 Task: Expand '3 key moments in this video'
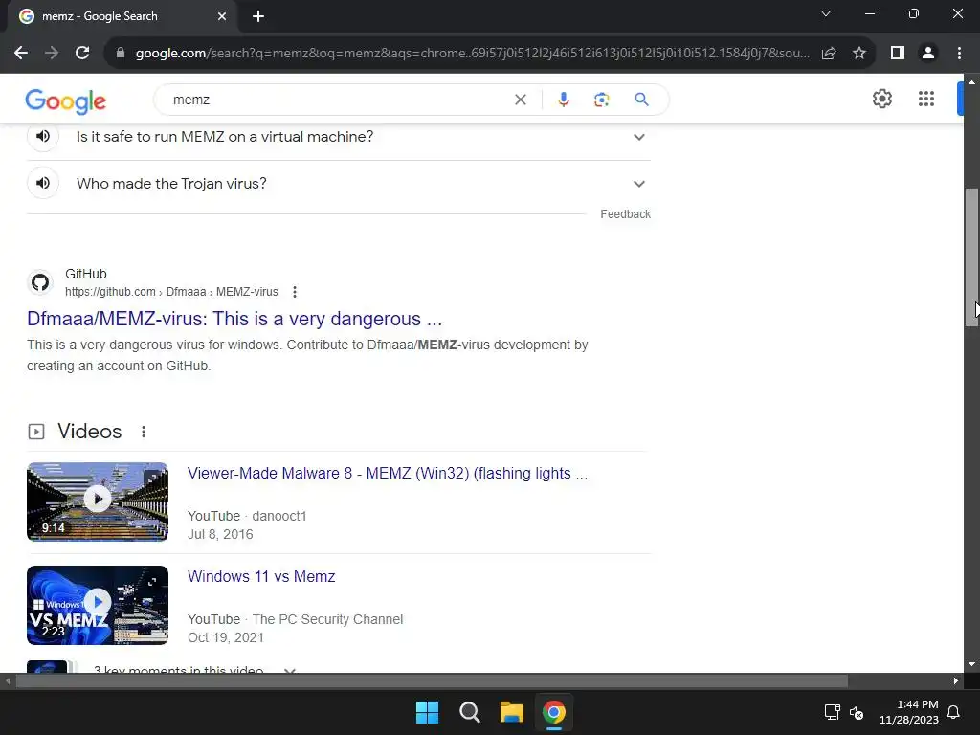[x=289, y=669]
